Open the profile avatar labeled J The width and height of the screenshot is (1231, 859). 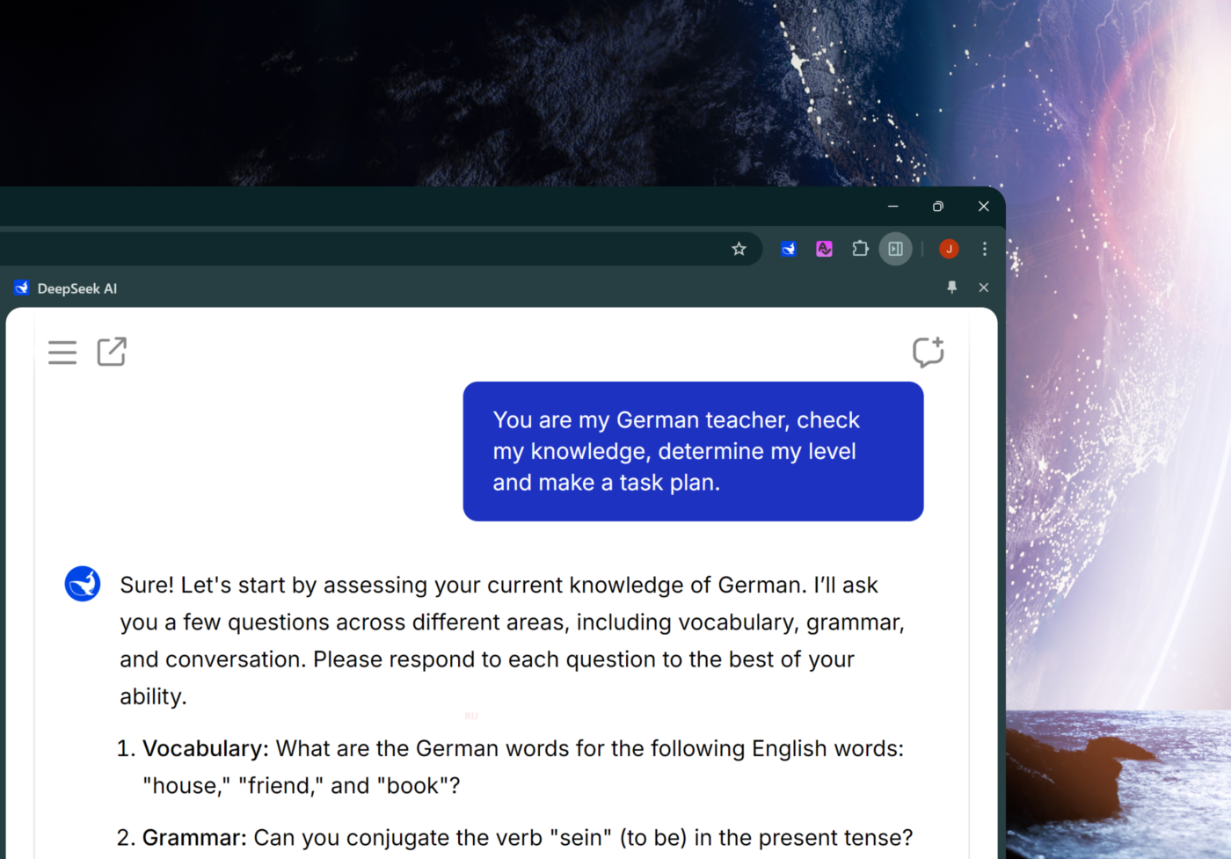point(949,249)
